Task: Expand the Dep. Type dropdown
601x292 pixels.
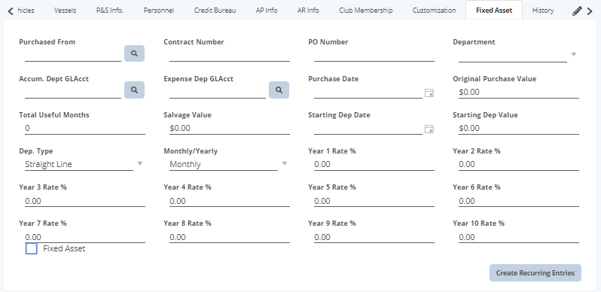Action: point(140,163)
